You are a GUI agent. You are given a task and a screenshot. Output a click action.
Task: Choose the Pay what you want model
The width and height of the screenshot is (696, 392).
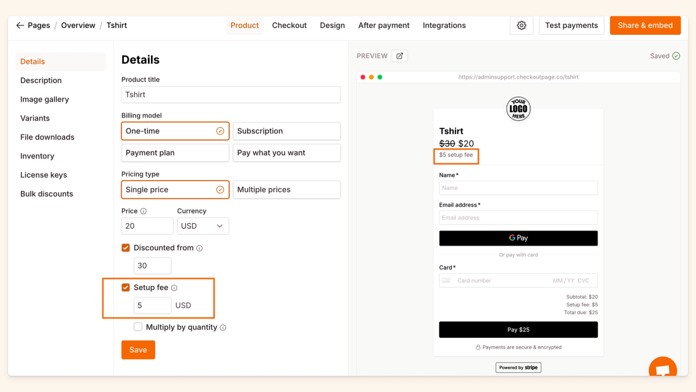[286, 153]
